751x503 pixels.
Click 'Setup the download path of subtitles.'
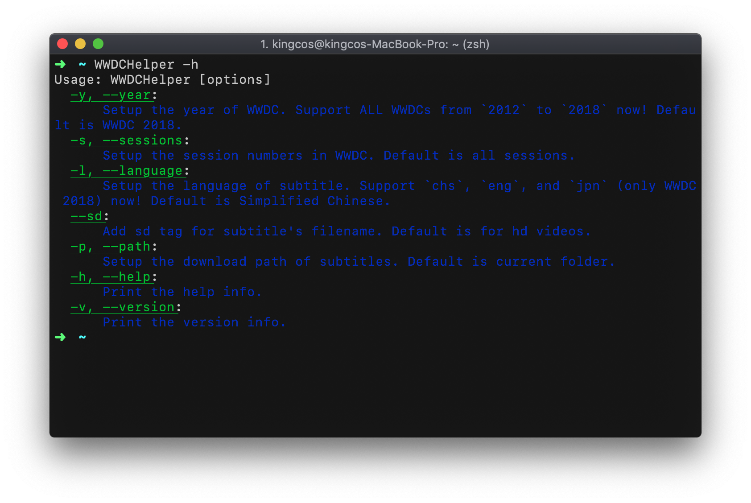(250, 262)
